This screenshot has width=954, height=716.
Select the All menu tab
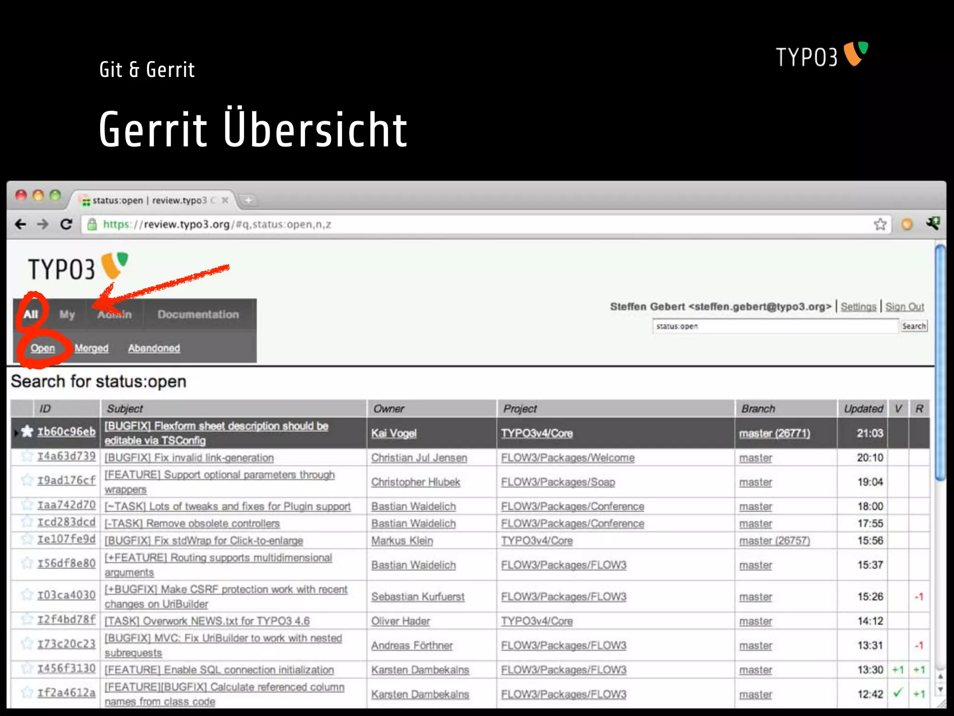click(31, 314)
